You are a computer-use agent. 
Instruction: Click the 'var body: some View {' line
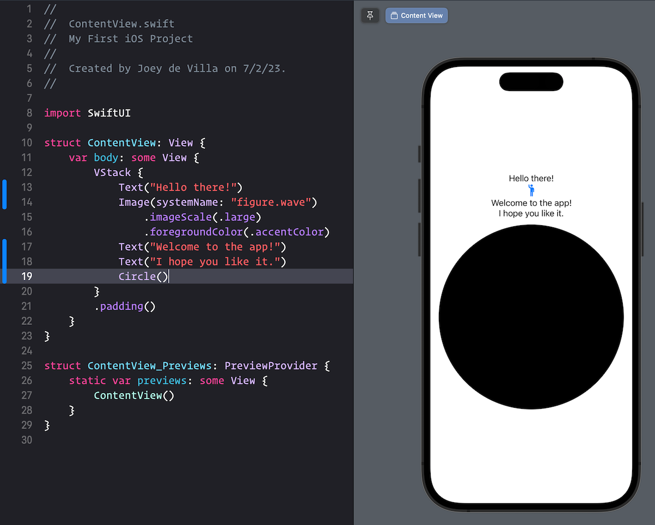[x=134, y=158]
